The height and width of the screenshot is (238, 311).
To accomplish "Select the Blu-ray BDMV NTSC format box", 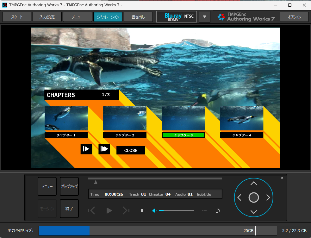I will (176, 17).
